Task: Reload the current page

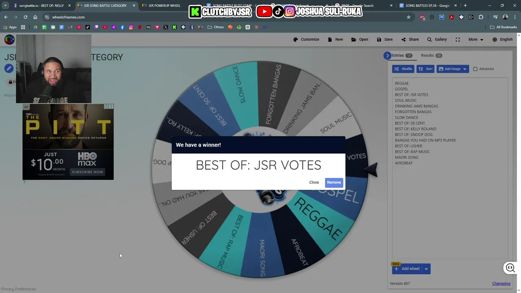Action: (x=25, y=17)
